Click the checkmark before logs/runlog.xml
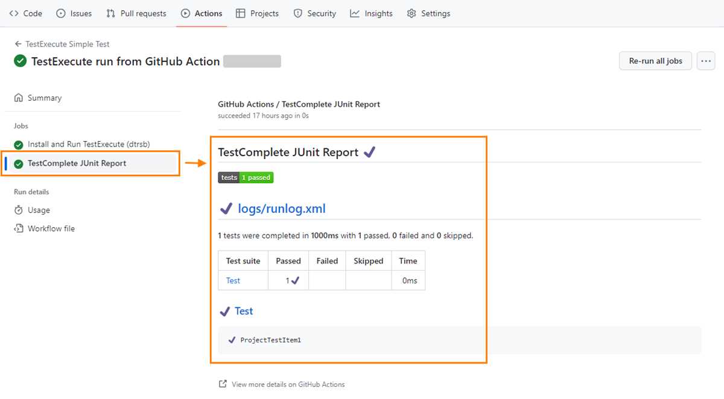The image size is (724, 399). pos(226,209)
